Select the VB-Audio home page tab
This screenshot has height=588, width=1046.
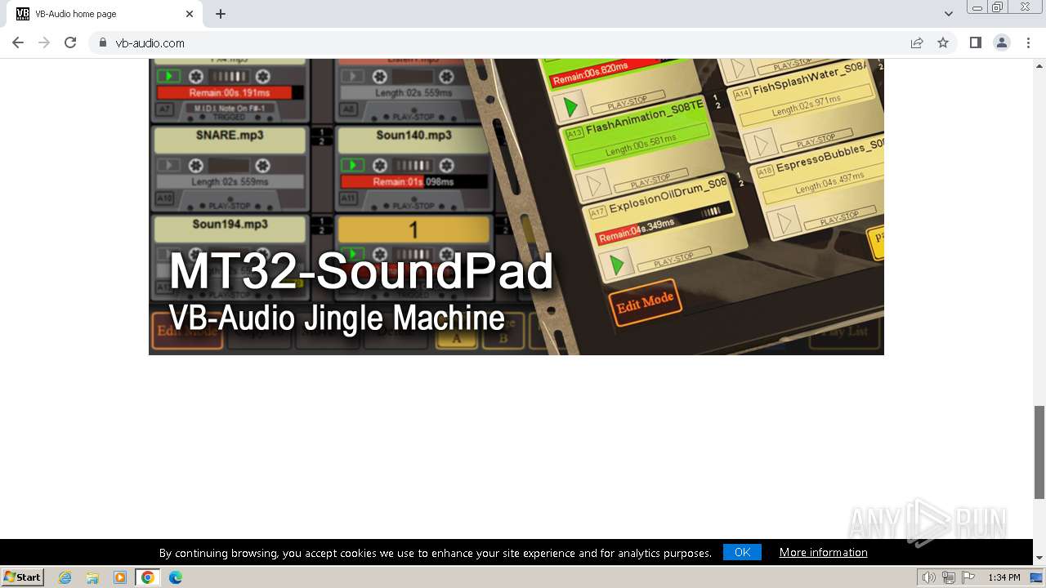coord(105,14)
